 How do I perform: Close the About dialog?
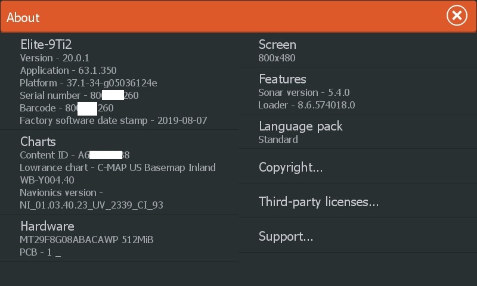(x=457, y=16)
